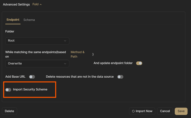Turn on the Add Base URL switch

point(32,77)
